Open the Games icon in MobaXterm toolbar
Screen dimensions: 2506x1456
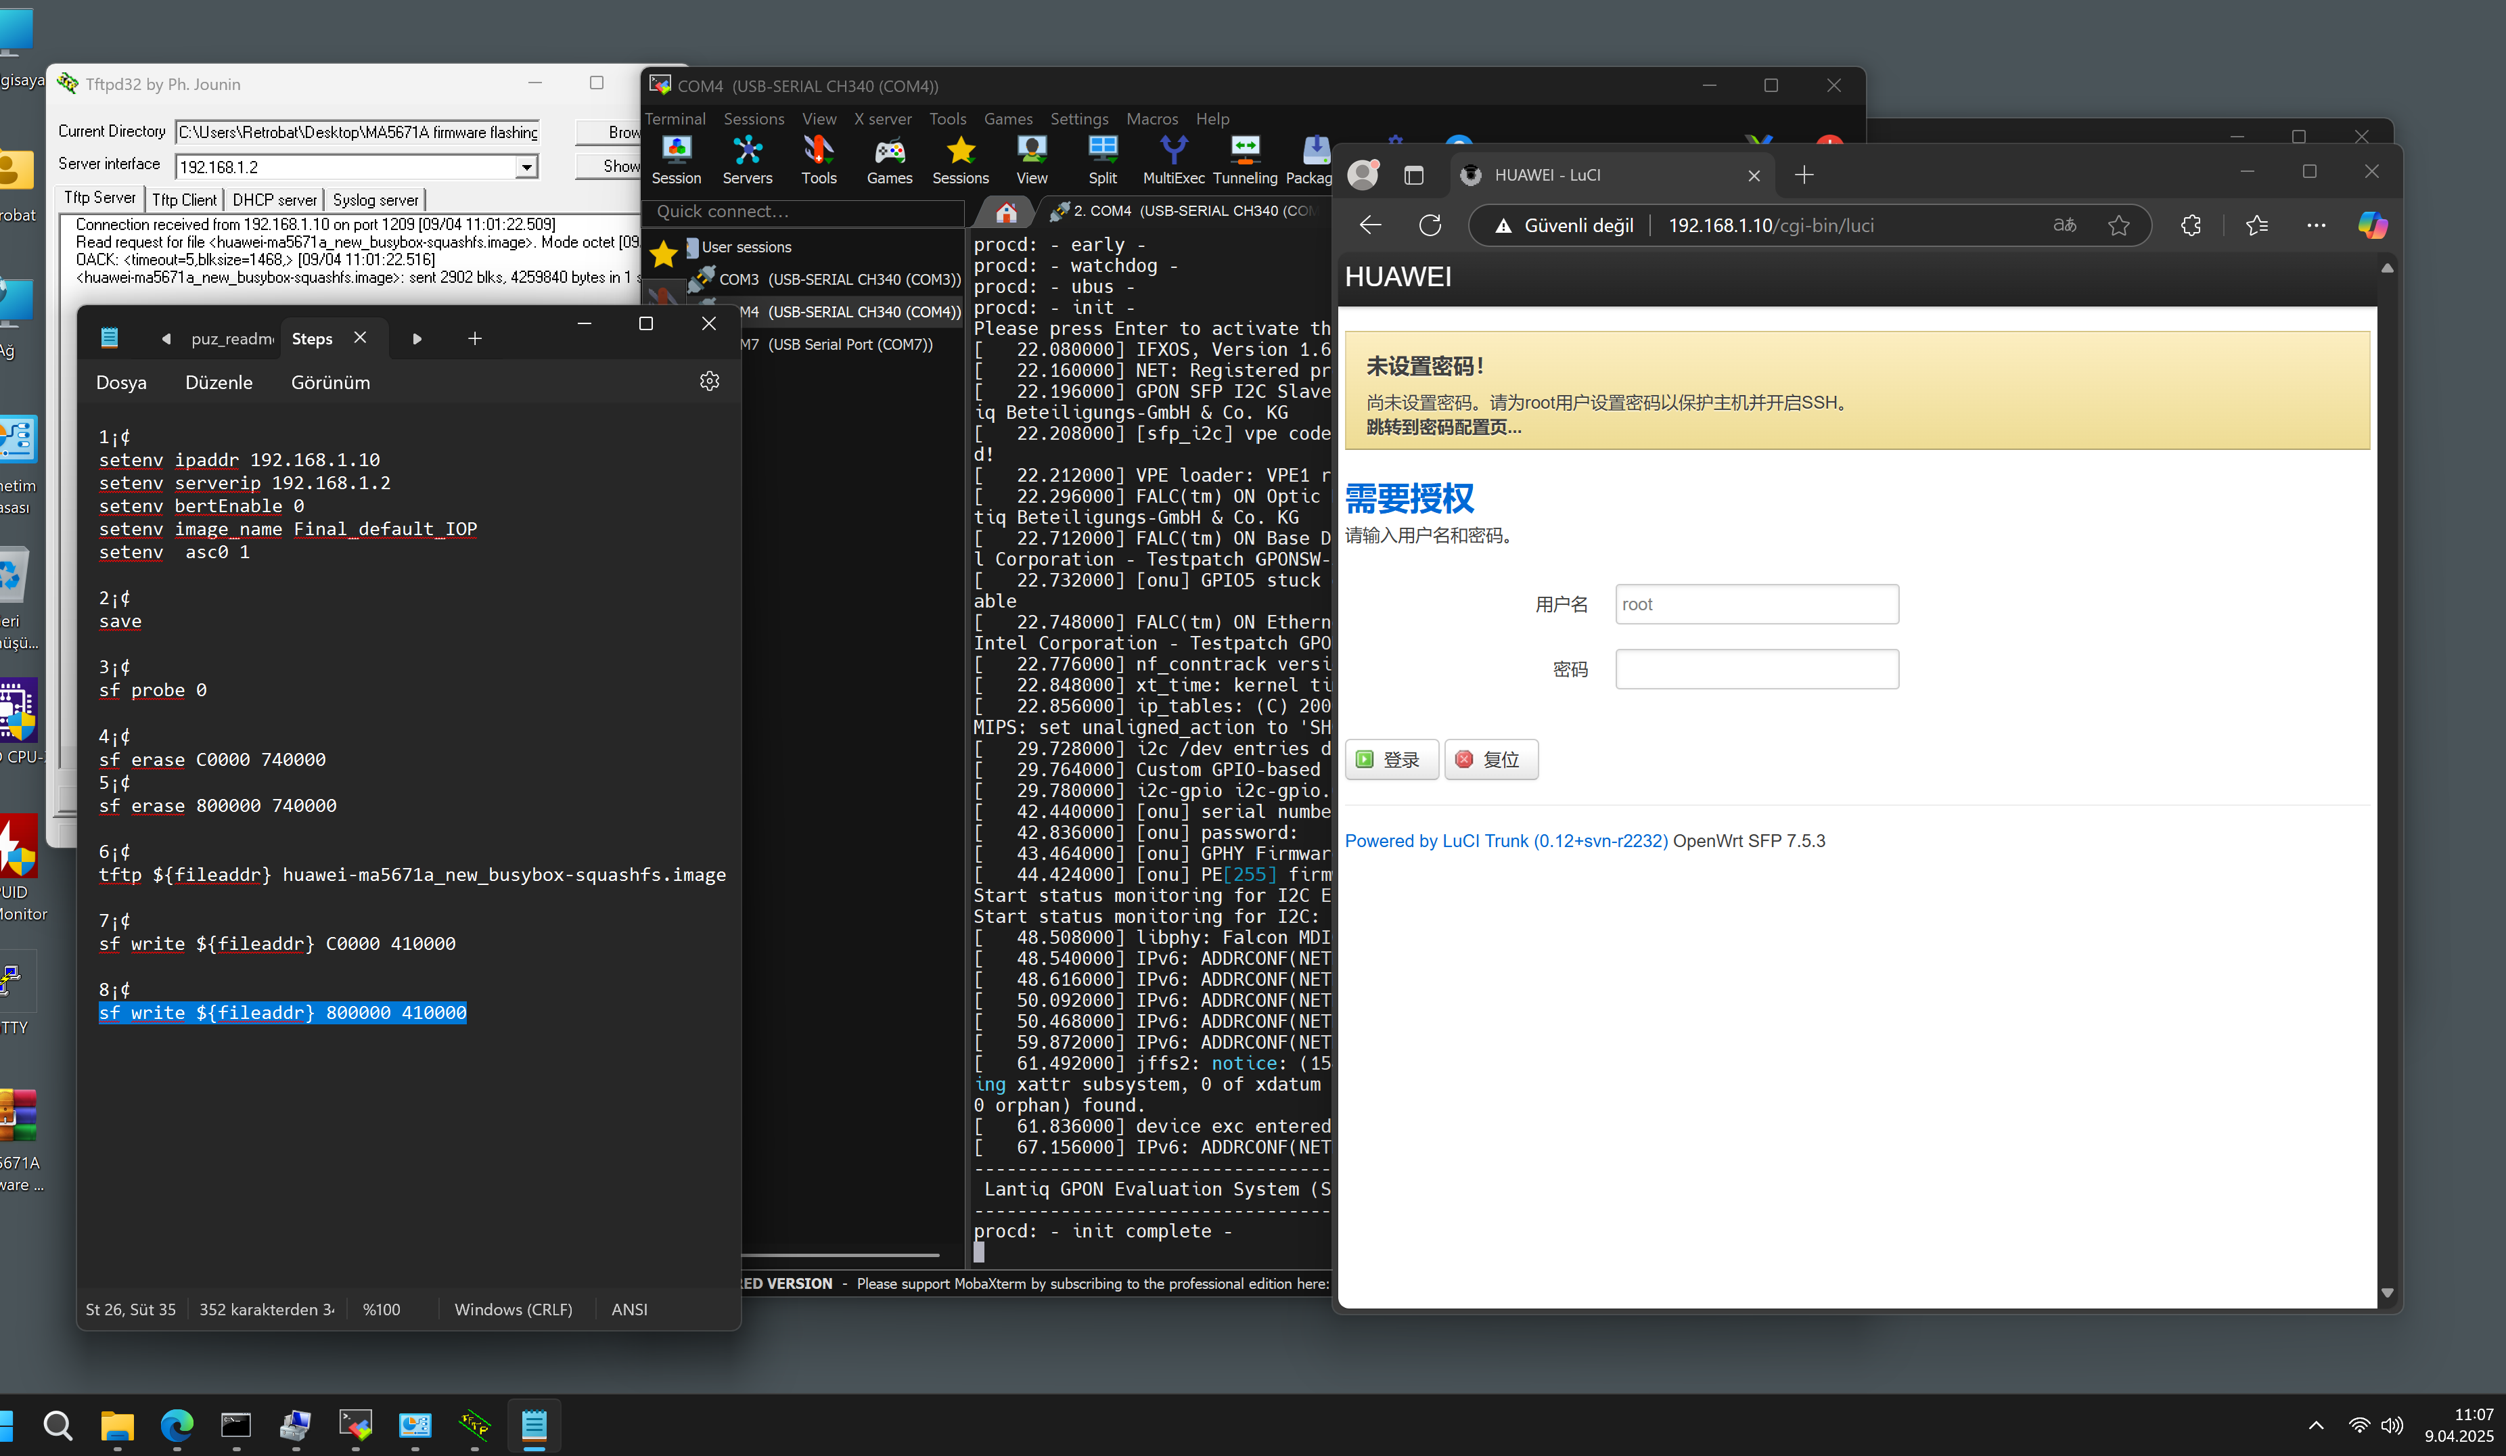889,160
